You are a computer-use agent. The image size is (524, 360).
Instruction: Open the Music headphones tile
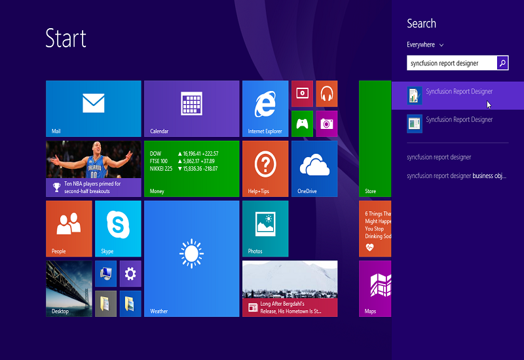coord(326,94)
